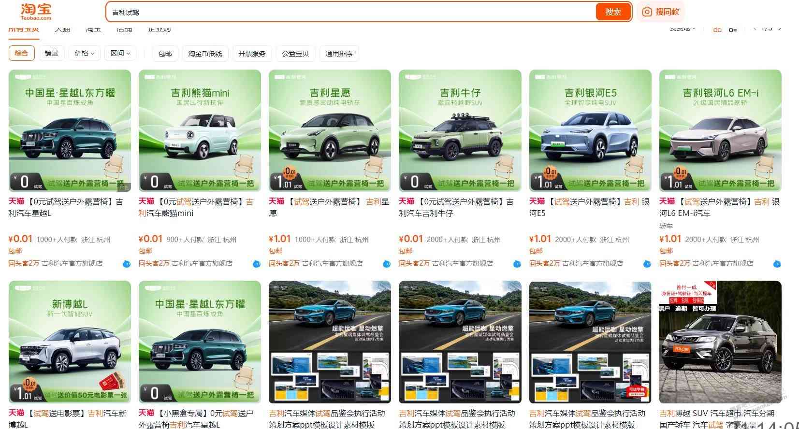This screenshot has width=799, height=429.
Task: Open 吉利博越 SUV 汽车超市 title
Action: (717, 419)
